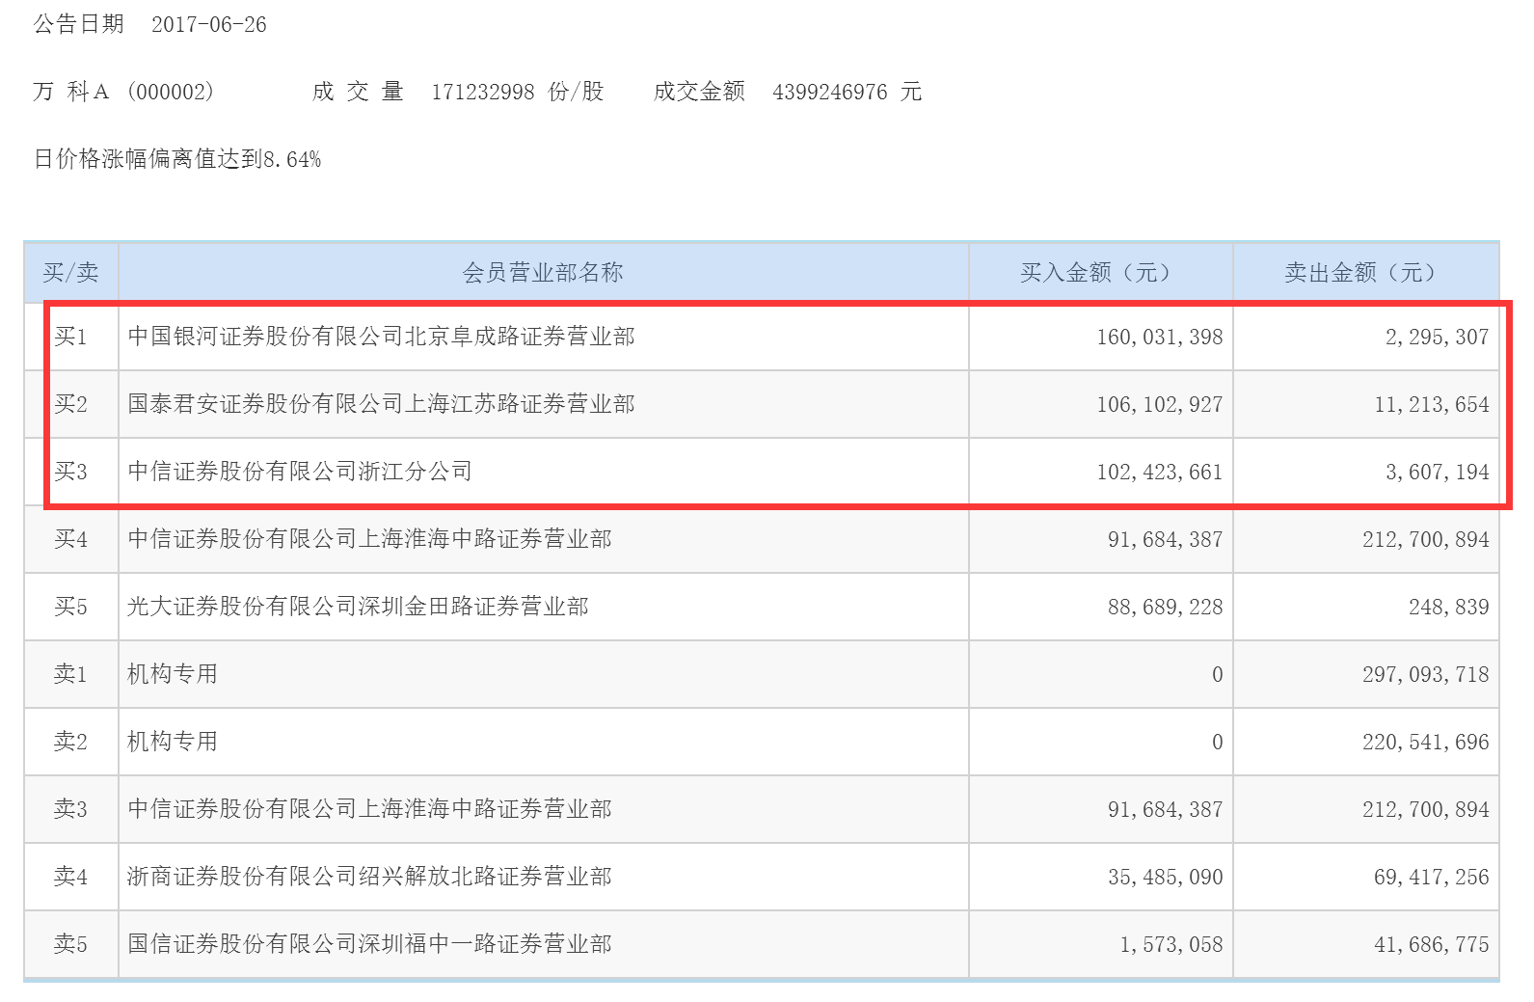Select the 卖4 row label

[70, 877]
